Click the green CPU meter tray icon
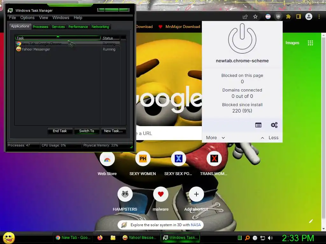Screen dimensions: 326x244 [239, 238]
